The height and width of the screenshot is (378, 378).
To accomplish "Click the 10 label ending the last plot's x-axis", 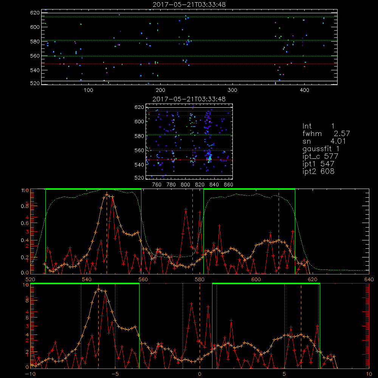I will 369,374.
